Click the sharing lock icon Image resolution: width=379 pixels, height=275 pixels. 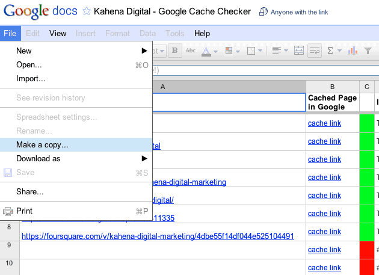pyautogui.click(x=263, y=12)
